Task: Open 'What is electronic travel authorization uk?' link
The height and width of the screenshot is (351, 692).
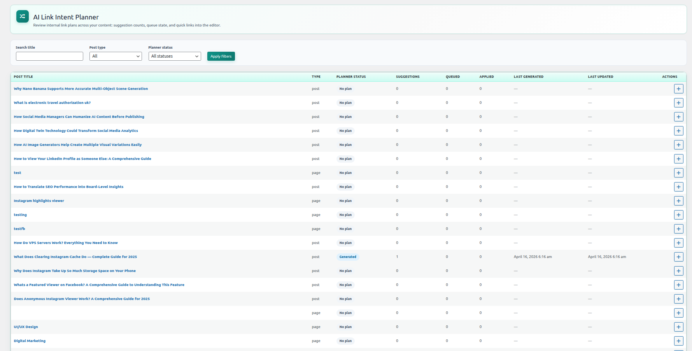Action: point(52,103)
